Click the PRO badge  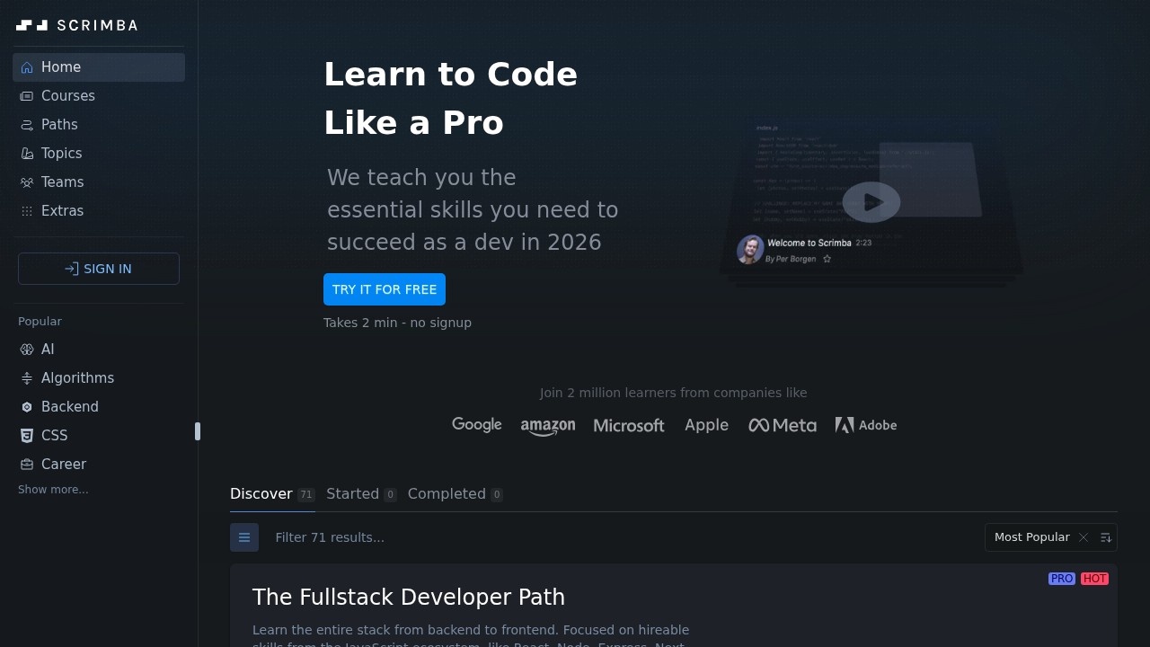tap(1062, 579)
